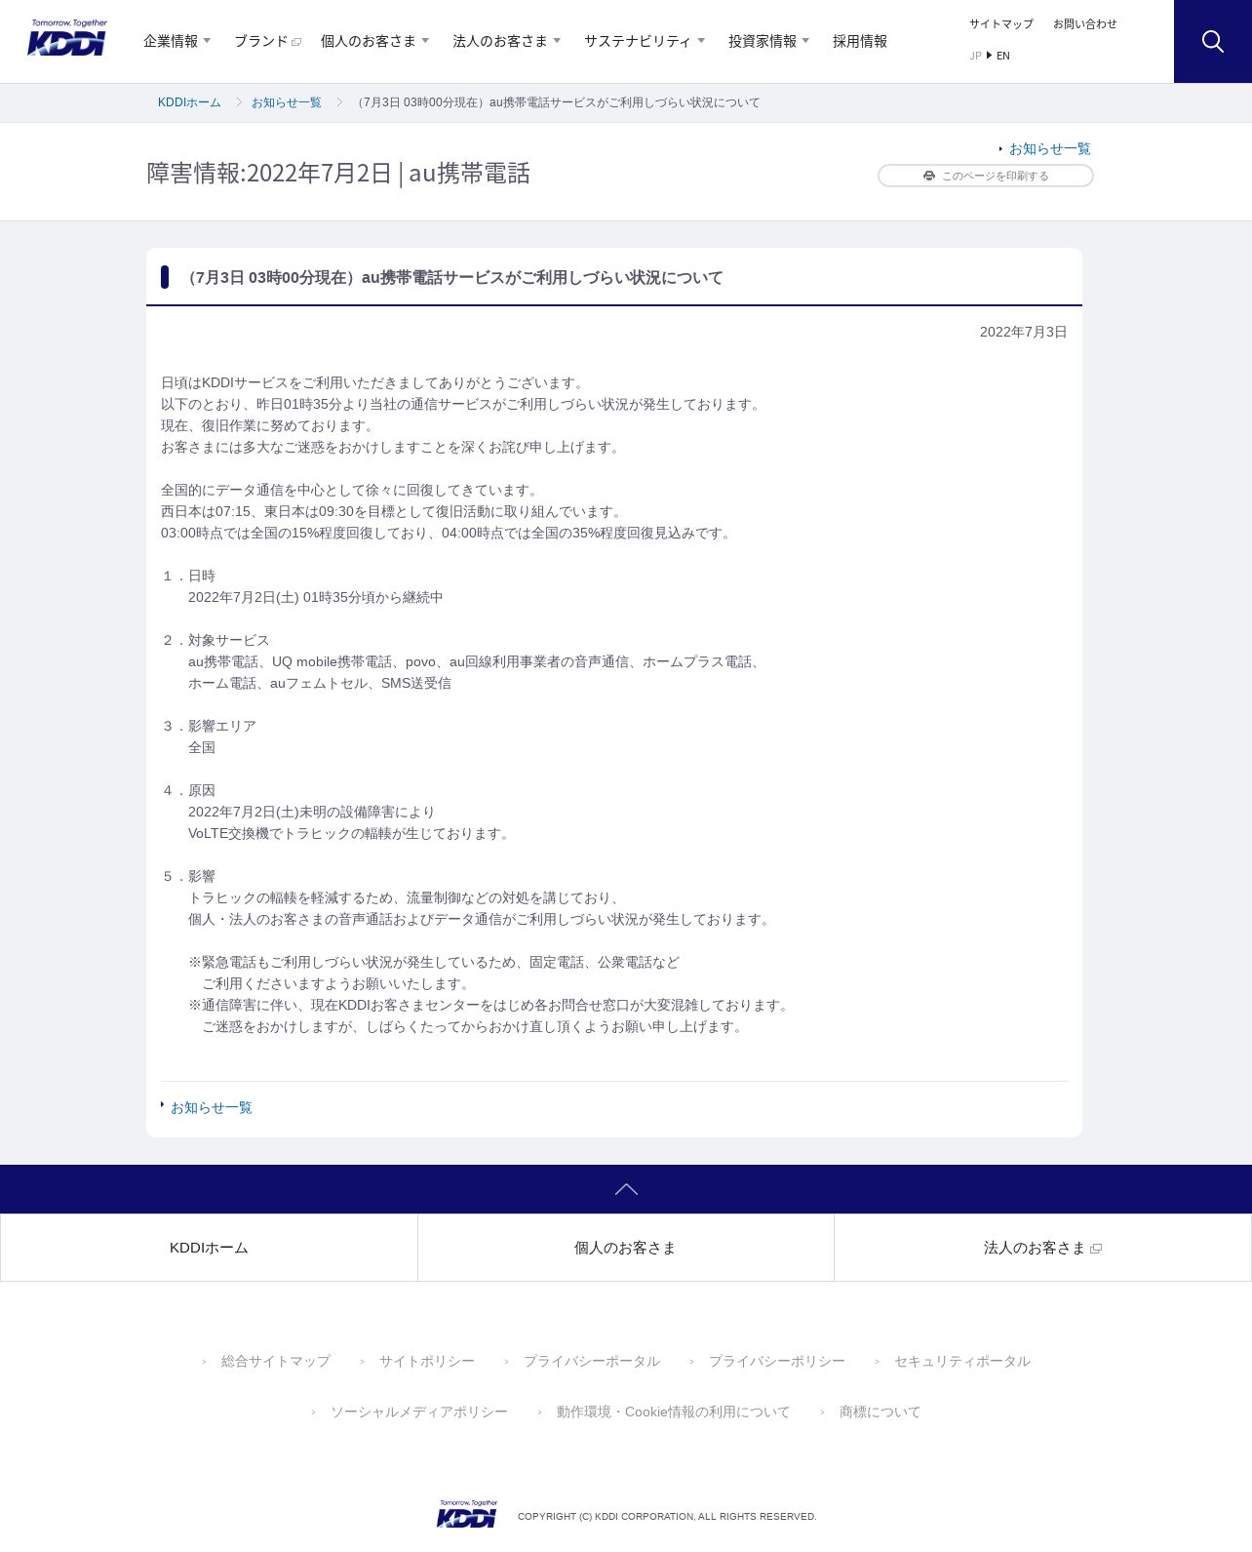The height and width of the screenshot is (1552, 1252).
Task: Open the サイトマップ link
Action: [x=1001, y=23]
